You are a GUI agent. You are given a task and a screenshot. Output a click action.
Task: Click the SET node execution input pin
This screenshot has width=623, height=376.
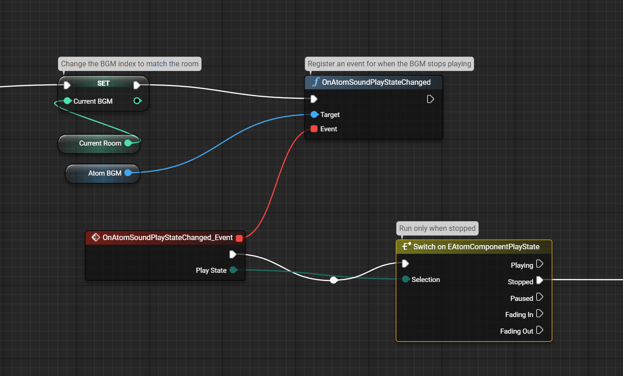click(67, 85)
